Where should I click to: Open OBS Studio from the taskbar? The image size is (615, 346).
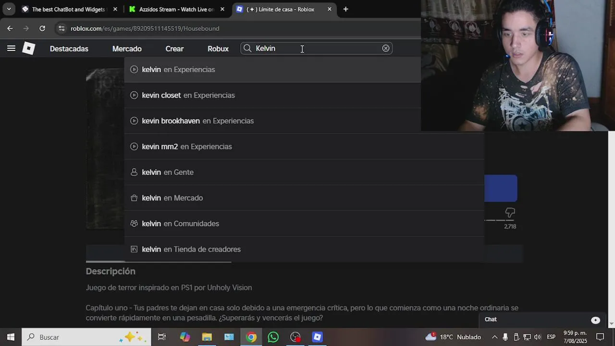pyautogui.click(x=295, y=337)
